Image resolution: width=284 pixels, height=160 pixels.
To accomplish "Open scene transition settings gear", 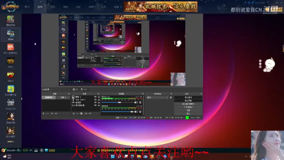I will (171, 97).
